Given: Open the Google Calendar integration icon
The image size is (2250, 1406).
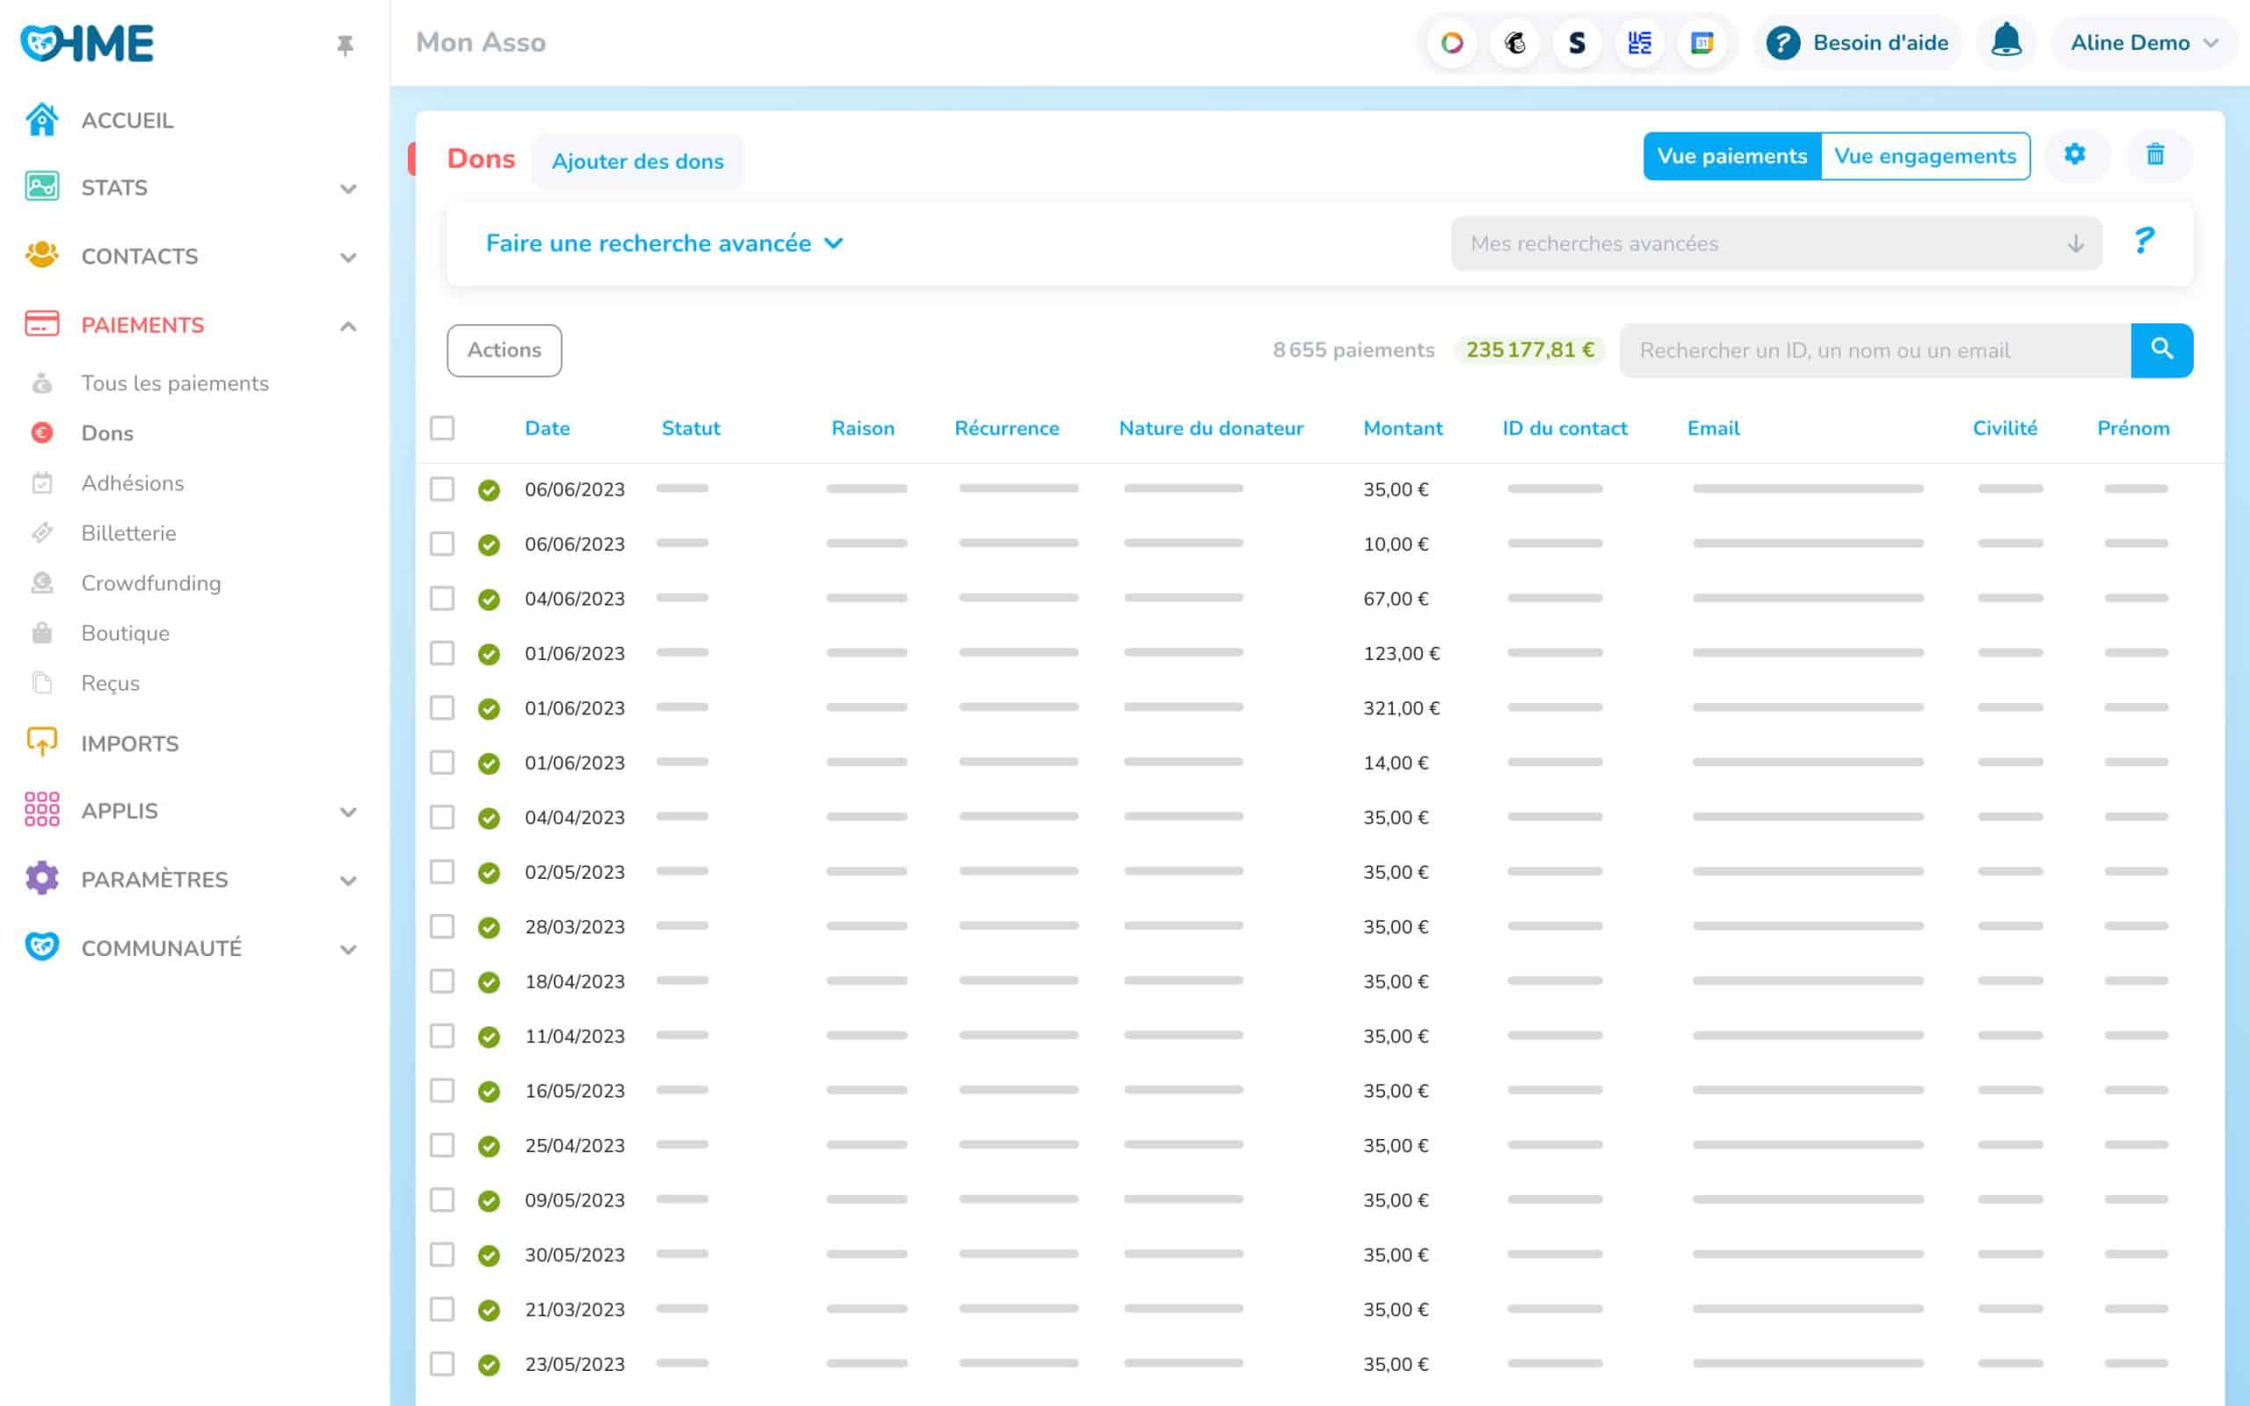Looking at the screenshot, I should point(1702,43).
